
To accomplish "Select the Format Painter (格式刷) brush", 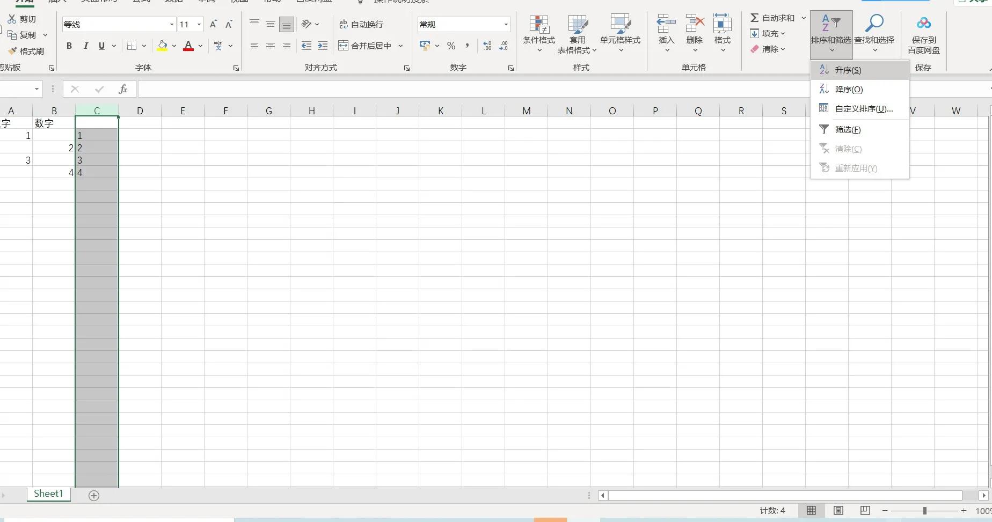I will click(12, 51).
